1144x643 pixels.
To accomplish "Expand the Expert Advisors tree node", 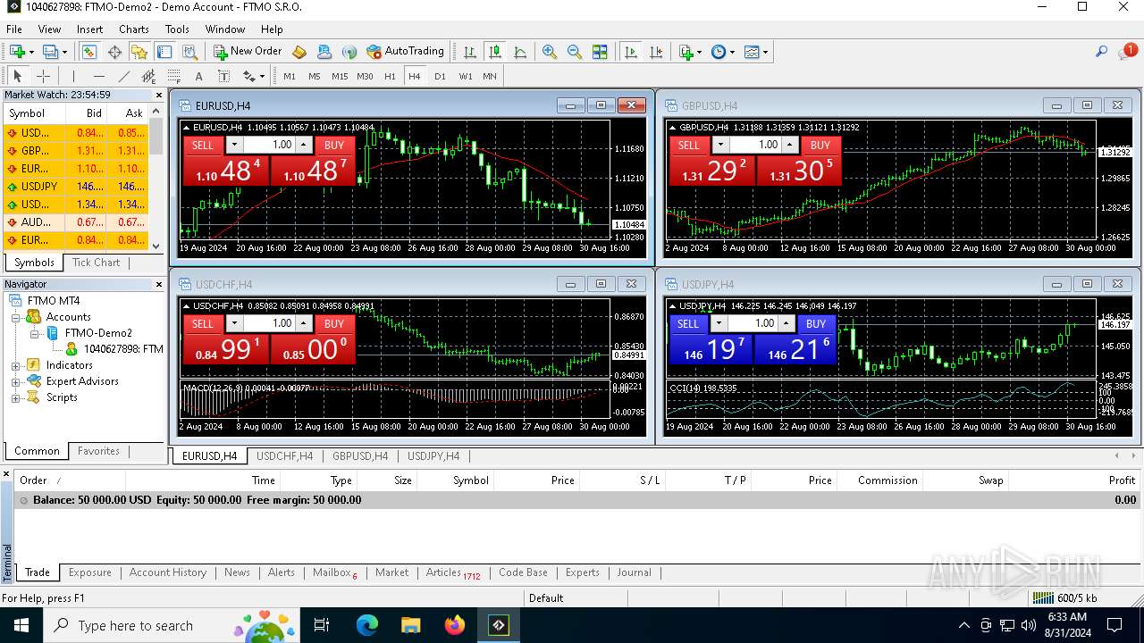I will click(15, 381).
